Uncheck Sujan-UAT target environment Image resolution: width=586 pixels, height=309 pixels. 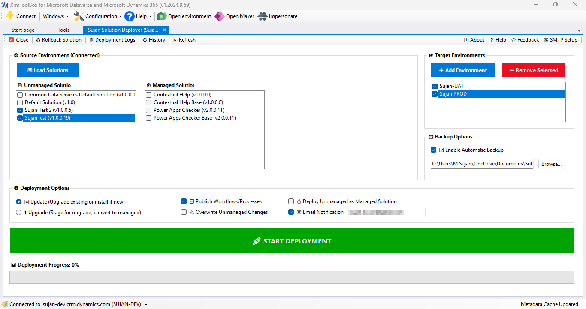coord(435,86)
